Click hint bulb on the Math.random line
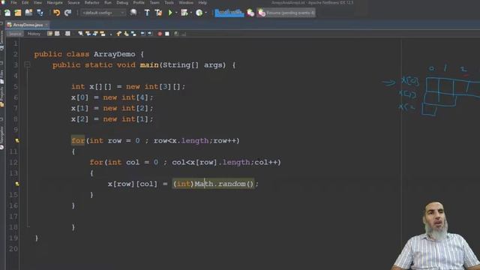Image resolution: width=480 pixels, height=270 pixels. pyautogui.click(x=17, y=184)
